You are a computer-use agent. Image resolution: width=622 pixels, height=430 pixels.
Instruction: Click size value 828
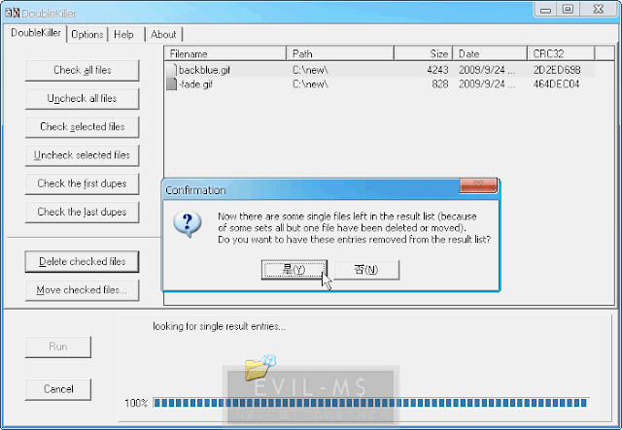click(440, 84)
